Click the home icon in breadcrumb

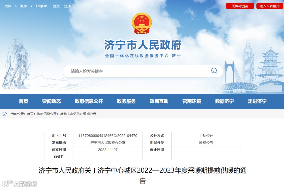click(5, 114)
